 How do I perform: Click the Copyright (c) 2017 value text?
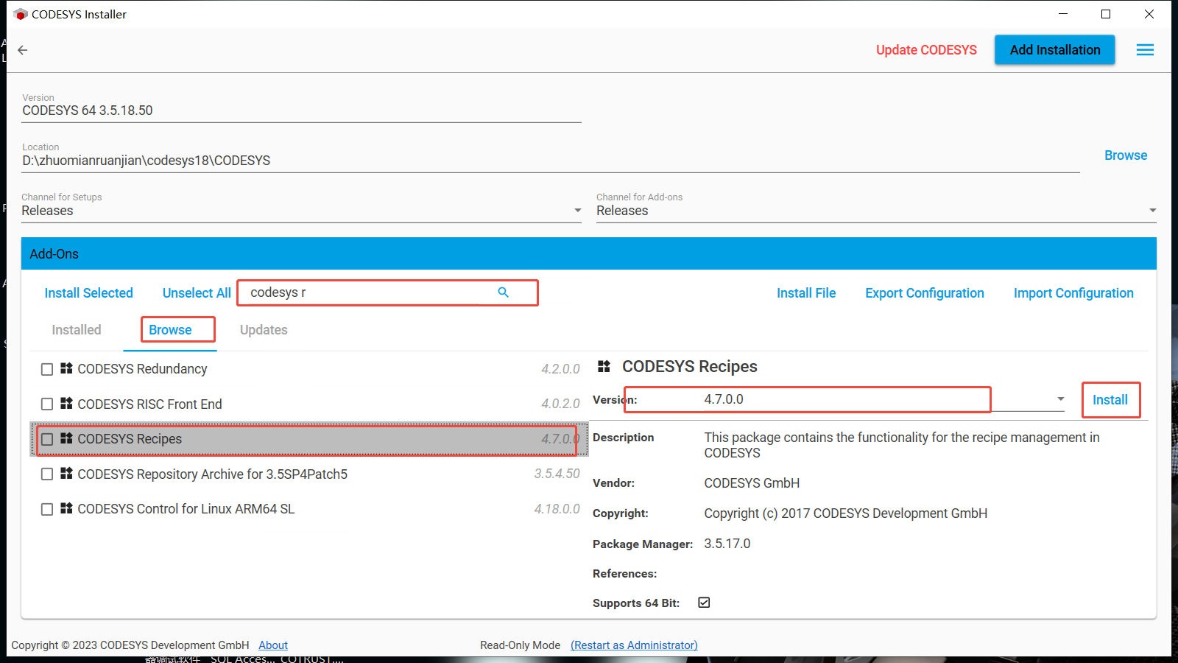pyautogui.click(x=846, y=513)
